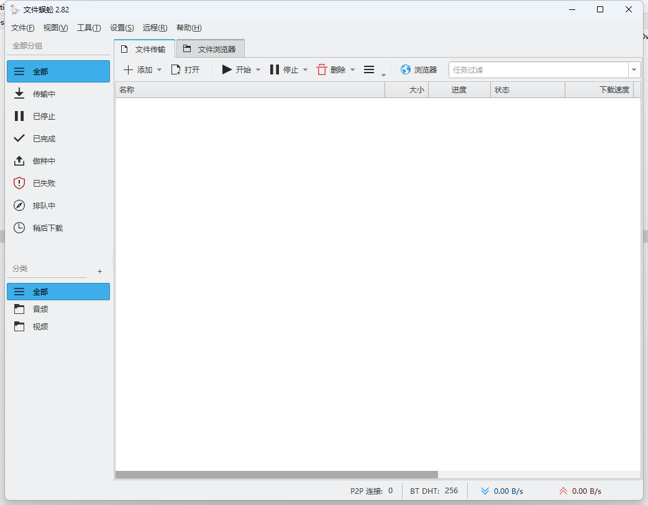Expand the 删除 delete options dropdown
648x505 pixels.
pyautogui.click(x=352, y=69)
